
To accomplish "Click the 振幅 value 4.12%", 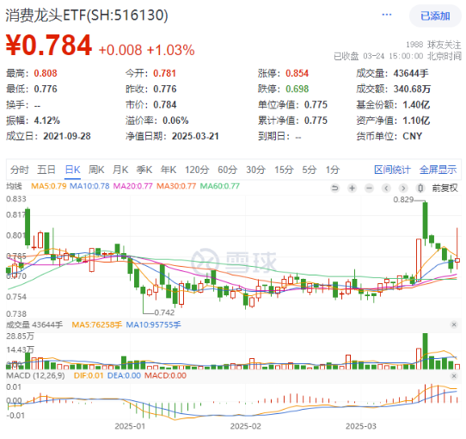I will click(47, 121).
